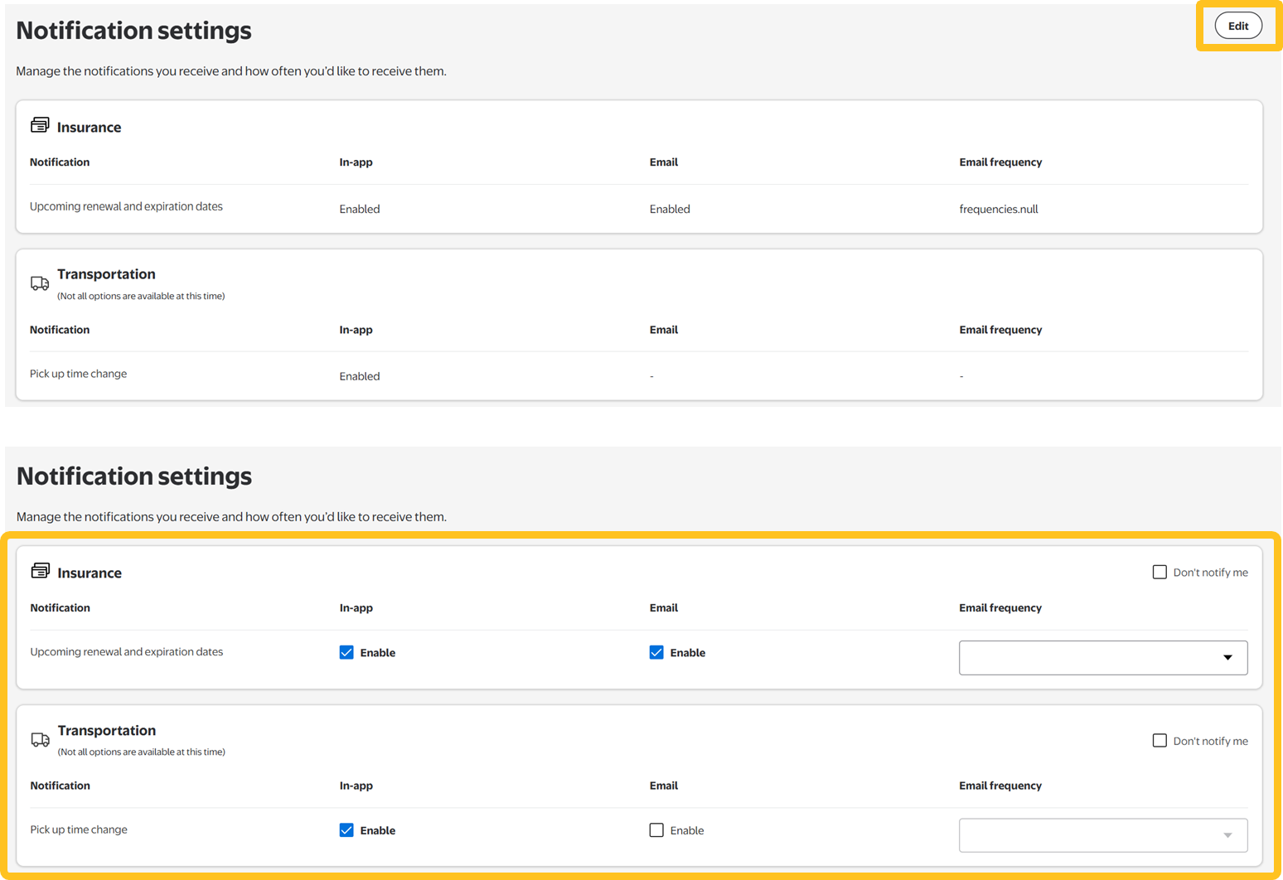Click Insurance icon beside the Don't notify me row

pyautogui.click(x=40, y=571)
